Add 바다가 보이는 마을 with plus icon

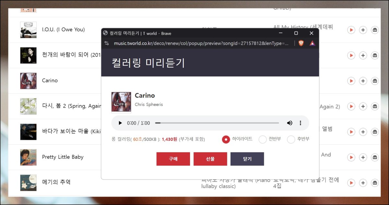pyautogui.click(x=363, y=132)
